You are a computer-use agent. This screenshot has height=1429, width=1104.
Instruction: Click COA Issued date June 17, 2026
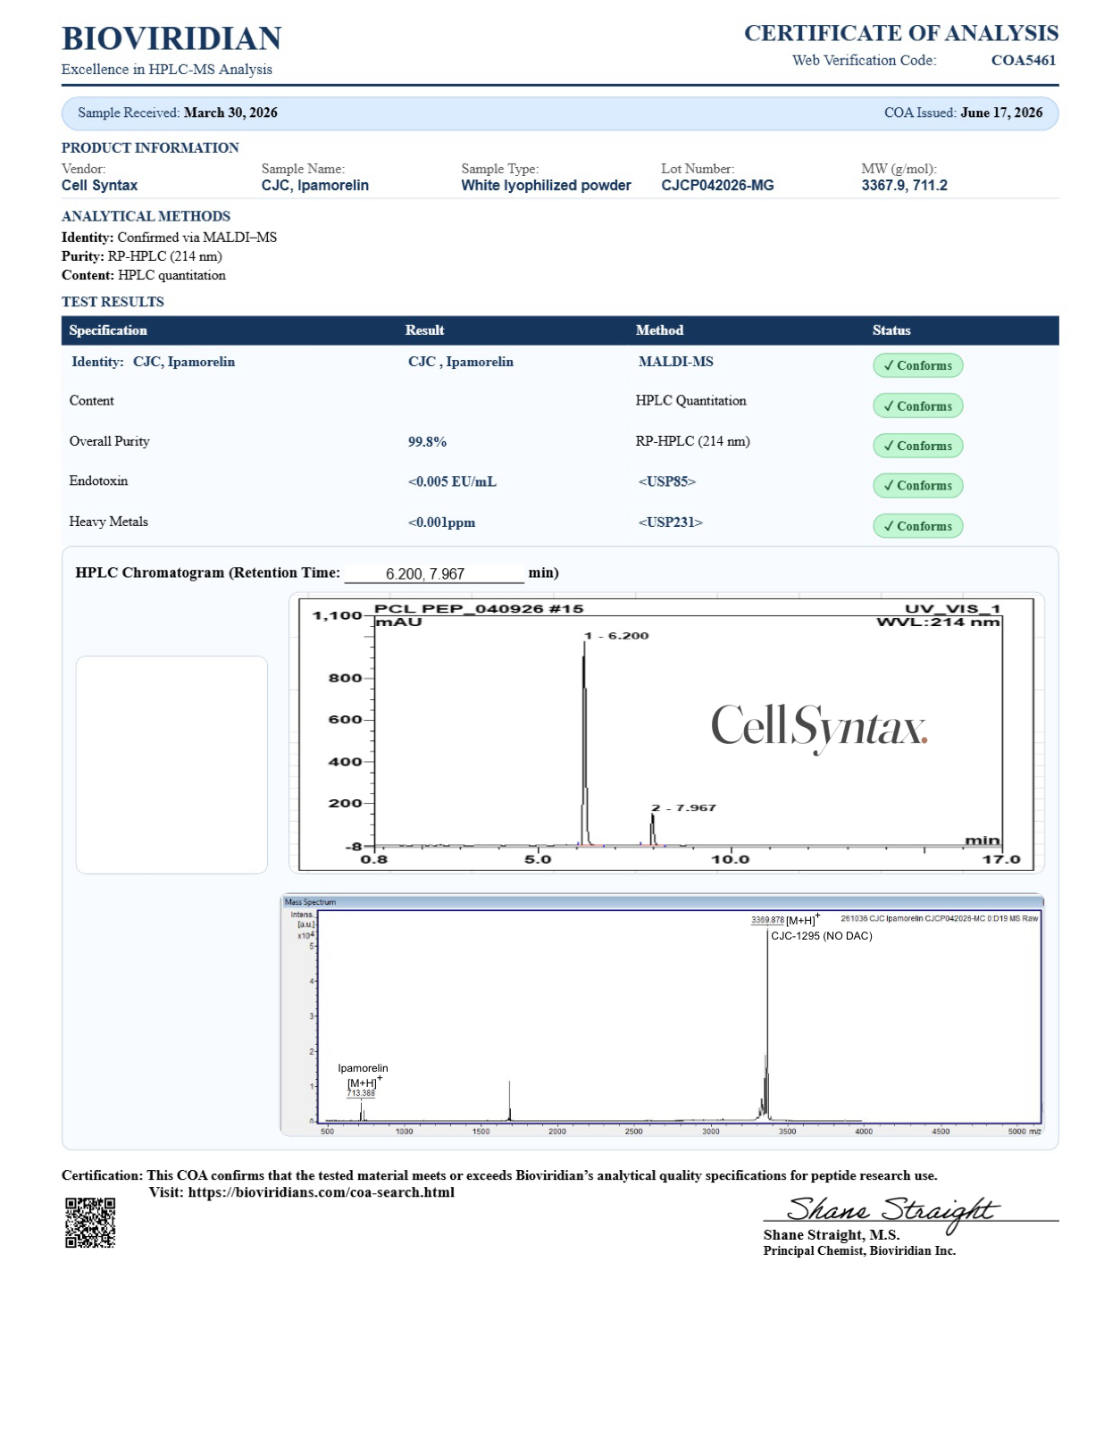click(1001, 113)
